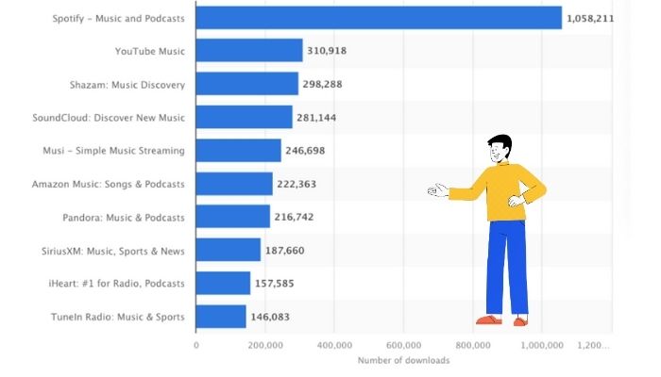This screenshot has height=377, width=661.
Task: Click the value 1,058,211
Action: click(x=590, y=19)
